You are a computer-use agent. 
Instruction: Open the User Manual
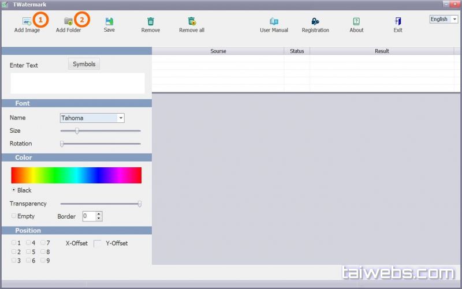[274, 21]
